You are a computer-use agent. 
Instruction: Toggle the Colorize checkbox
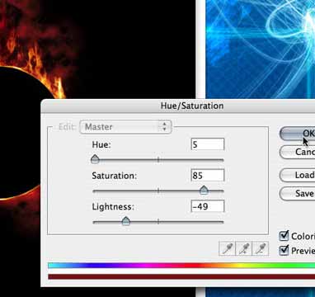284,236
